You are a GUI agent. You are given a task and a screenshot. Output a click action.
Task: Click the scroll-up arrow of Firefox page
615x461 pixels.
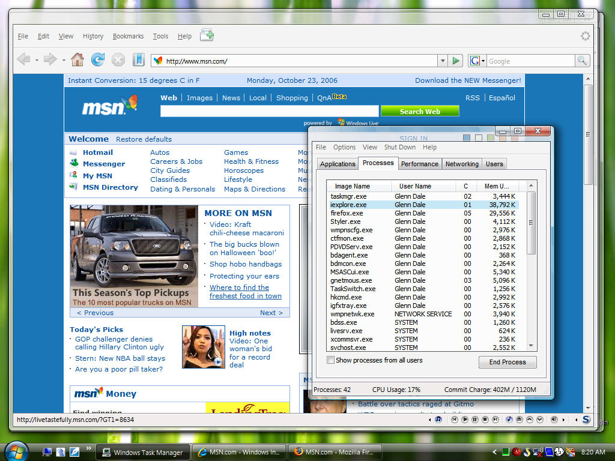(588, 79)
